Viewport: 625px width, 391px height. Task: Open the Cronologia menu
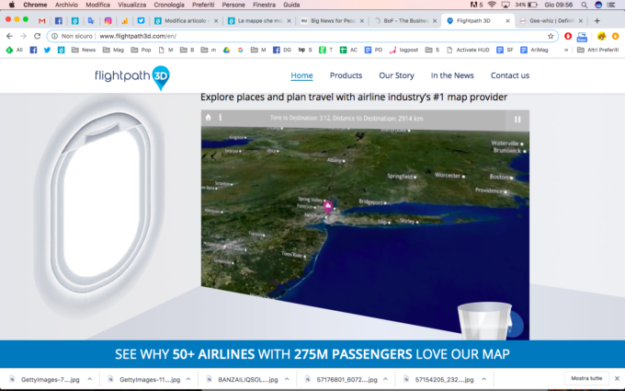[165, 5]
